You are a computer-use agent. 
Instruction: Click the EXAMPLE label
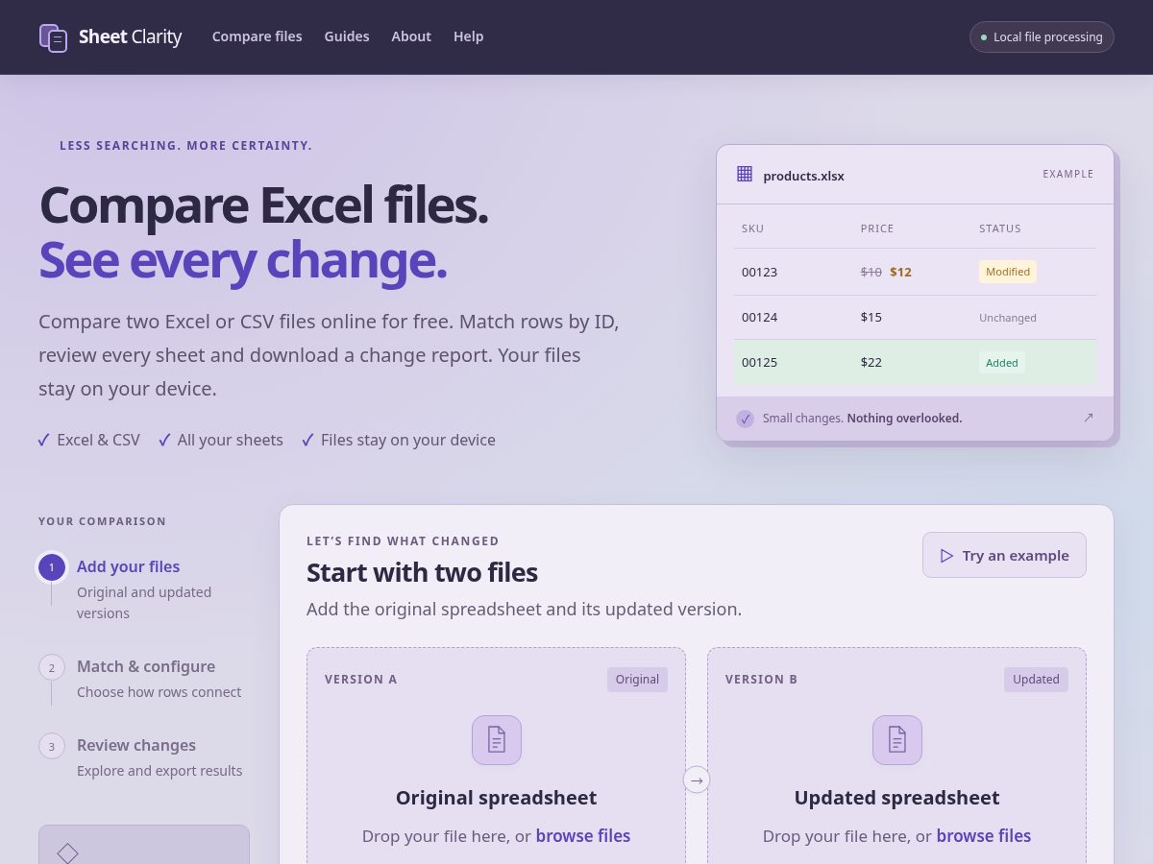[1067, 174]
